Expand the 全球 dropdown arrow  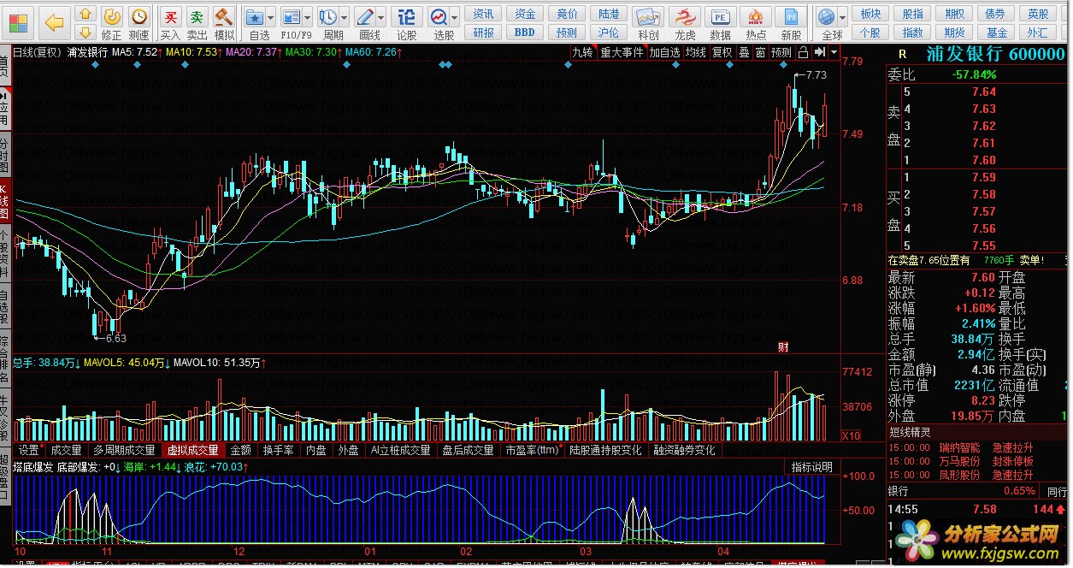click(x=843, y=17)
